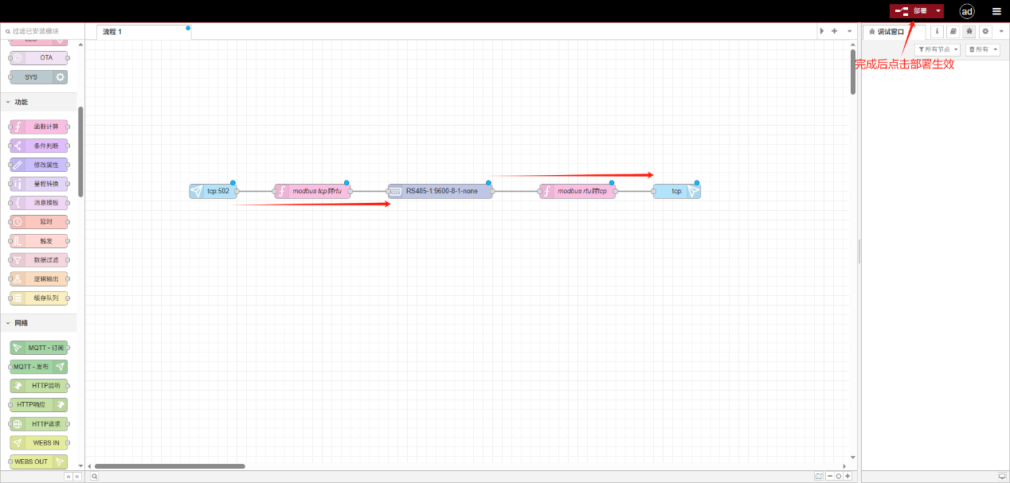Open the 所有节点 filter dropdown
1010x483 pixels.
pyautogui.click(x=938, y=49)
